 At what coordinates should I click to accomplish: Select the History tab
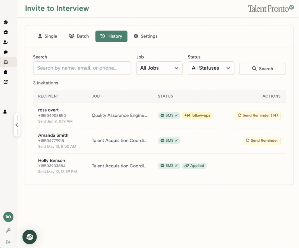(111, 36)
